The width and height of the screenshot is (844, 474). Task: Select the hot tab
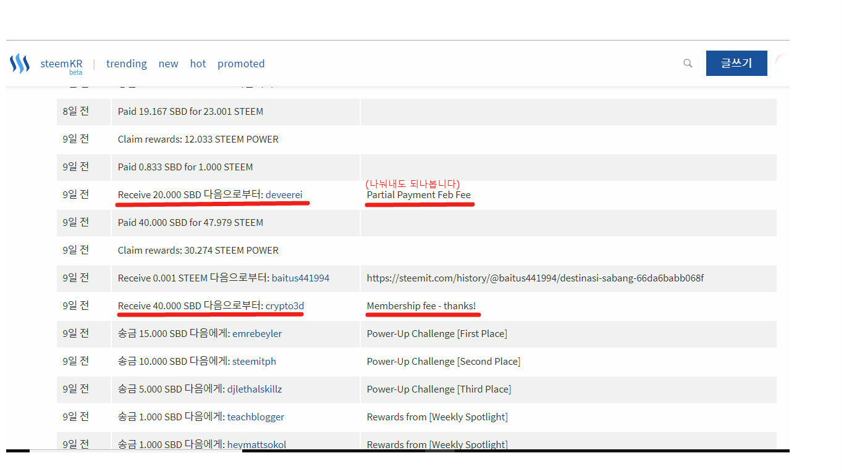[198, 64]
